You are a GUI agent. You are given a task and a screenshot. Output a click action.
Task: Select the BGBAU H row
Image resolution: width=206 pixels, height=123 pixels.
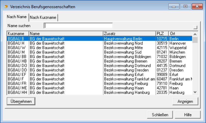point(100,43)
